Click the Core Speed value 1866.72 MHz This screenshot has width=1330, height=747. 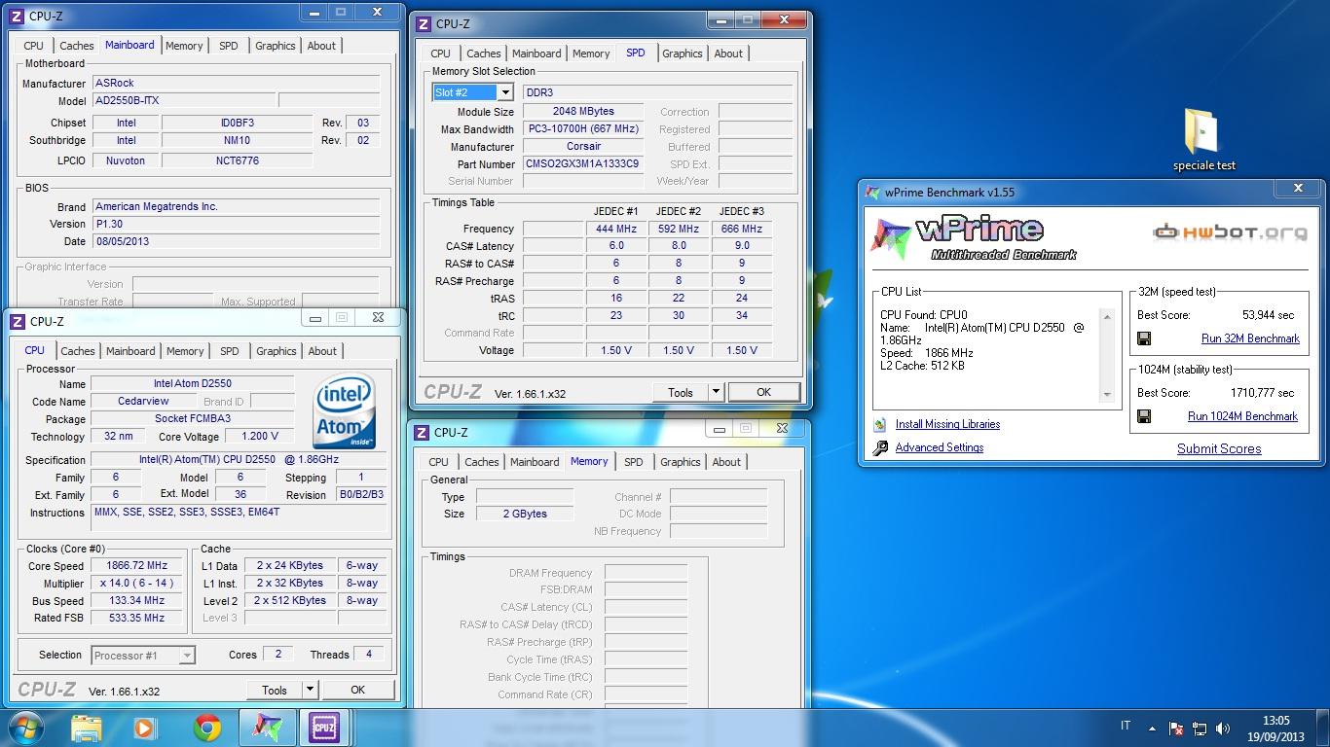tap(134, 565)
